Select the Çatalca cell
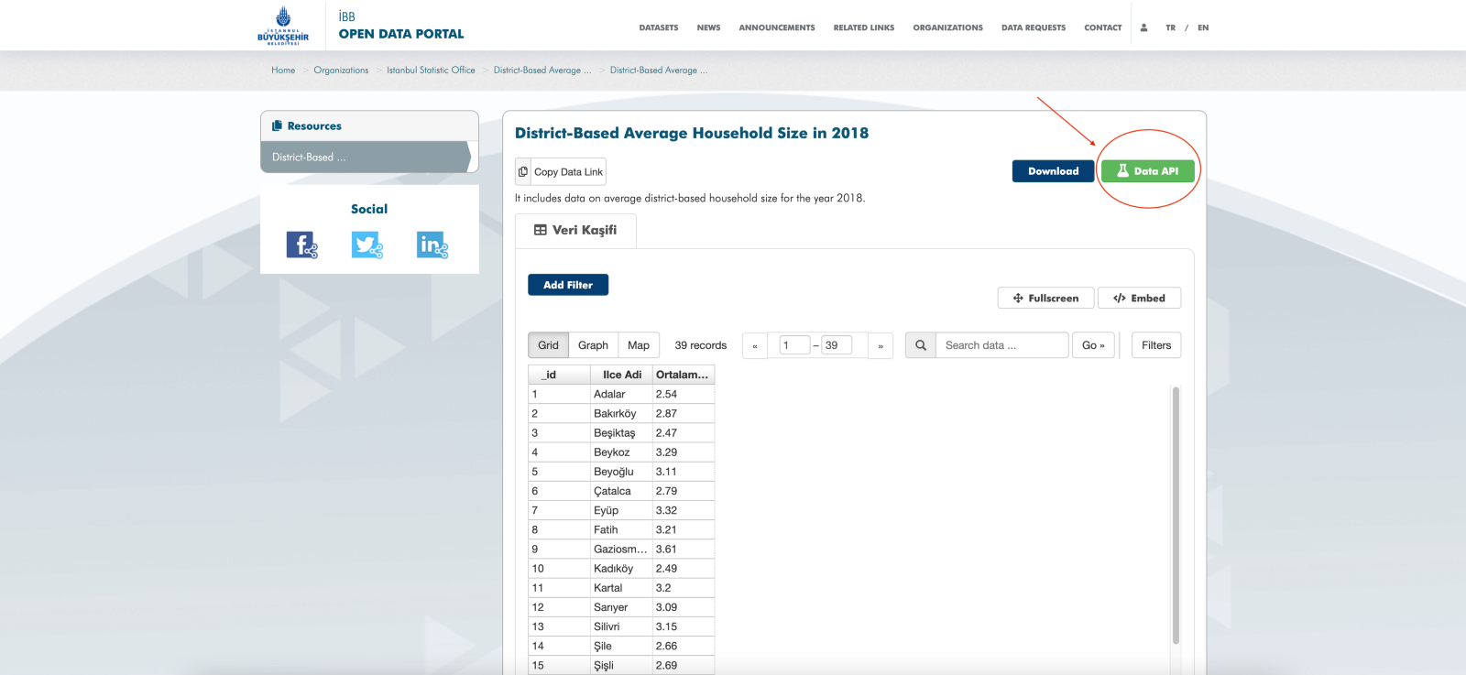1466x675 pixels. coord(621,491)
